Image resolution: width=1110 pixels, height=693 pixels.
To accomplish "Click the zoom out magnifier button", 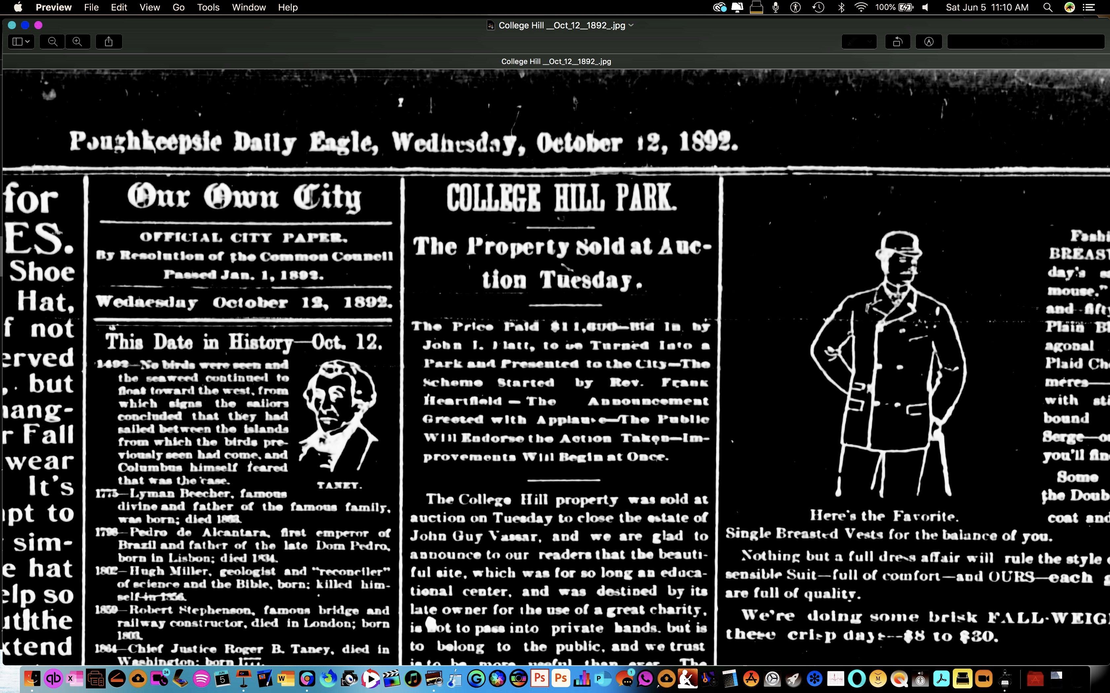I will click(53, 42).
